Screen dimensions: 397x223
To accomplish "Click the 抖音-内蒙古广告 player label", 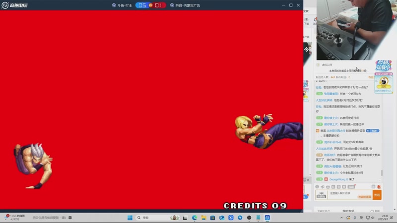I will tap(185, 5).
